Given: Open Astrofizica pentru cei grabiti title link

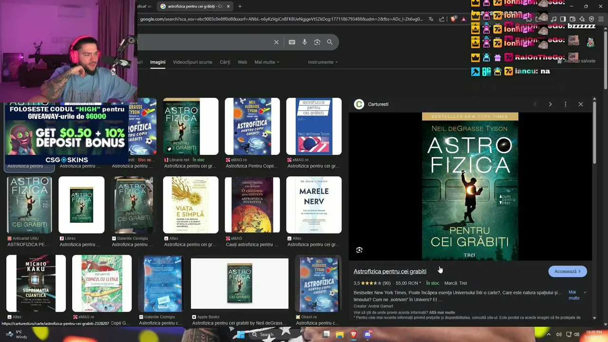Looking at the screenshot, I should coord(389,271).
